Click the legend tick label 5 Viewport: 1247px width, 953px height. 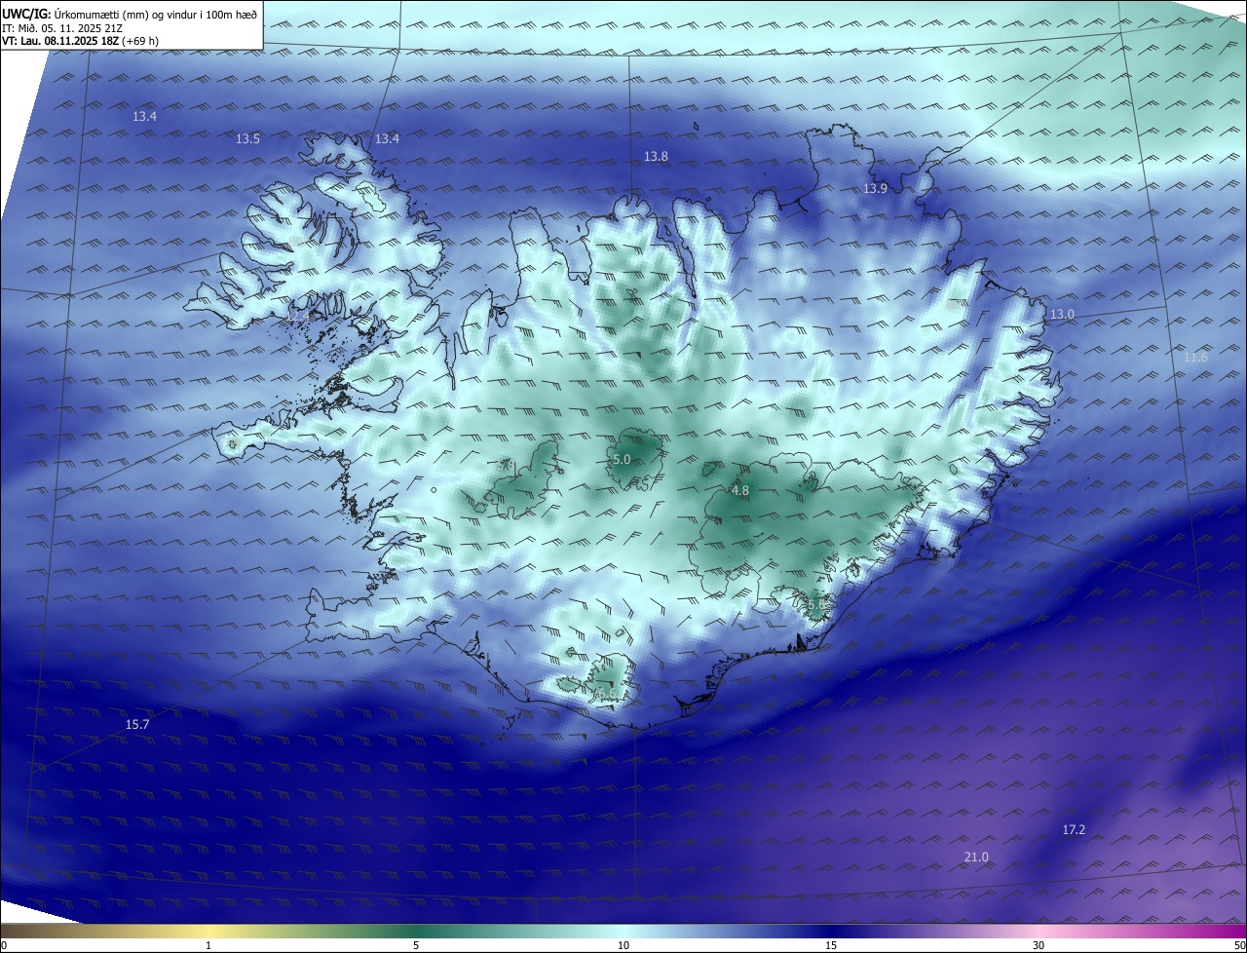pyautogui.click(x=416, y=946)
